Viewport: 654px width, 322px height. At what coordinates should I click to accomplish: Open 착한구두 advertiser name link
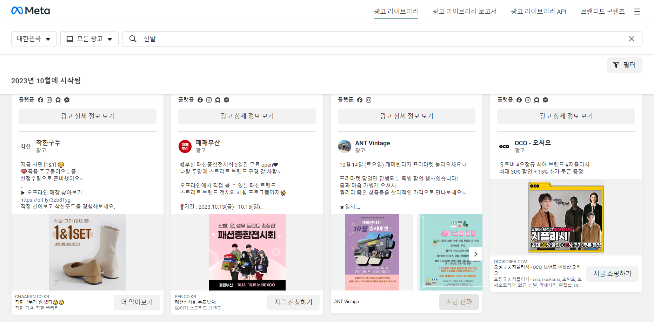click(x=48, y=143)
